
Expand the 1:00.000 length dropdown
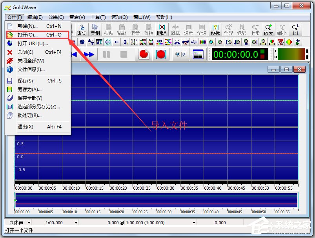tap(76, 223)
